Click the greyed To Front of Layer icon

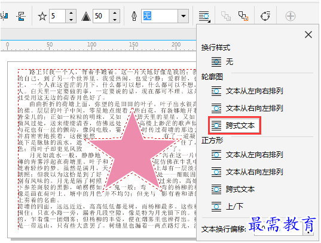click(x=226, y=16)
